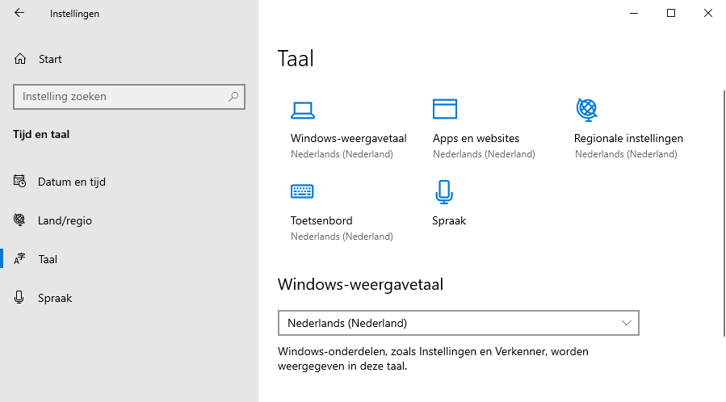Open the Regionale instellingen text link
726x402 pixels.
click(x=628, y=138)
